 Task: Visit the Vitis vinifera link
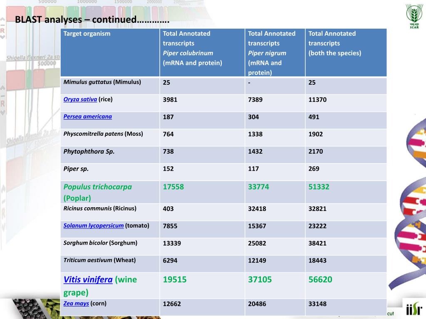click(x=88, y=280)
